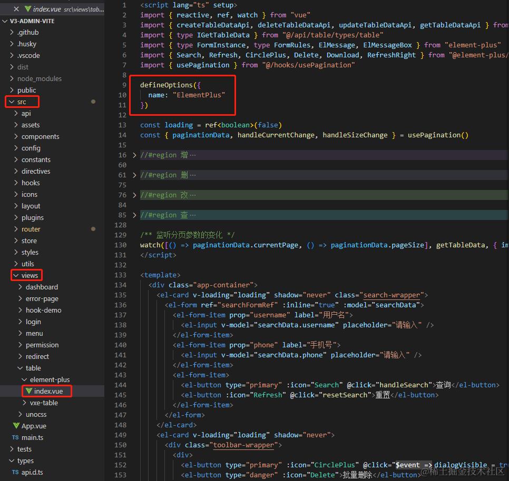Click the getTableData argument in watch
Viewport: 509px width, 481px height.
pos(461,245)
